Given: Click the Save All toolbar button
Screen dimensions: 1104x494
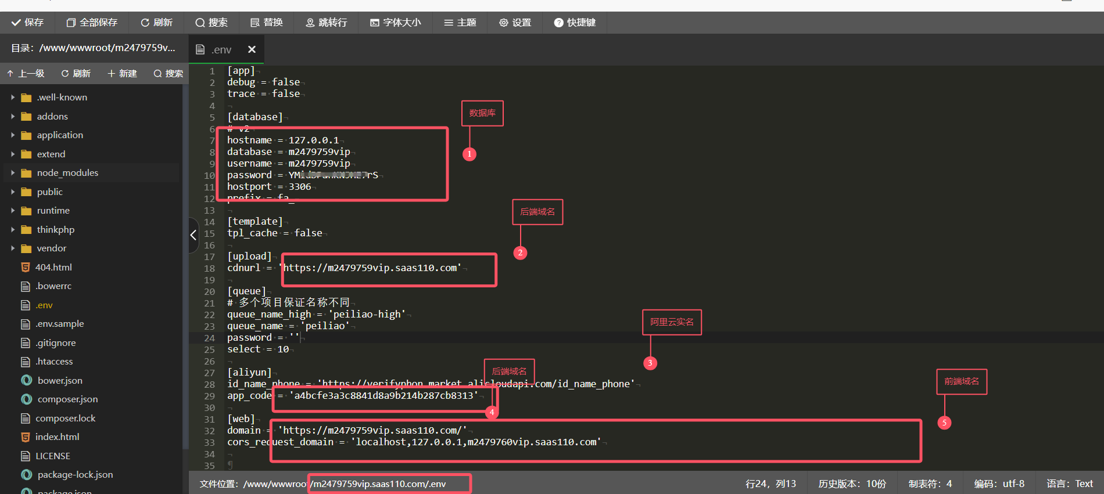Looking at the screenshot, I should pyautogui.click(x=92, y=23).
